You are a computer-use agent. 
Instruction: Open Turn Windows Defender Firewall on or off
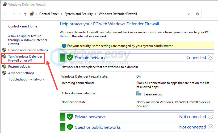(x=25, y=58)
